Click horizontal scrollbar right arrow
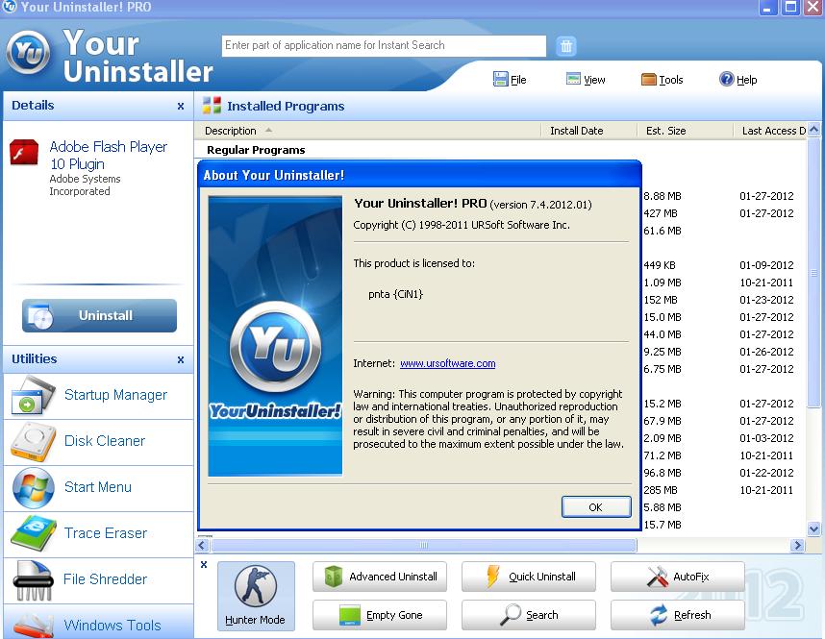The height and width of the screenshot is (639, 825). (x=797, y=546)
